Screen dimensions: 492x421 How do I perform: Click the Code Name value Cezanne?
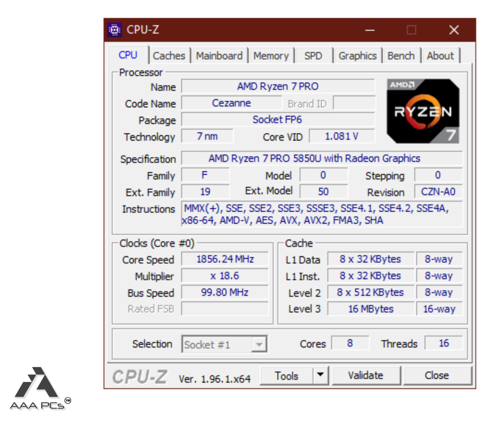[x=232, y=103]
